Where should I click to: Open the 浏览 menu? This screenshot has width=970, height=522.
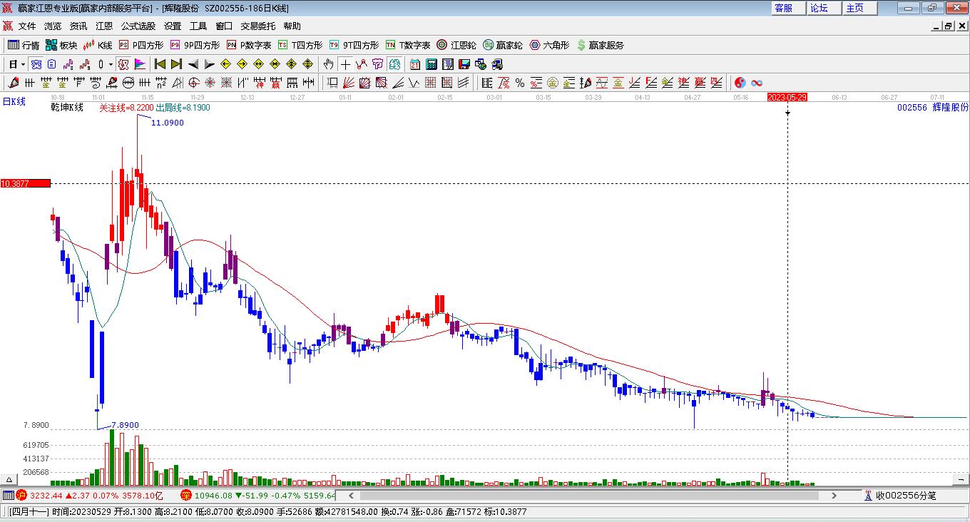pos(53,26)
